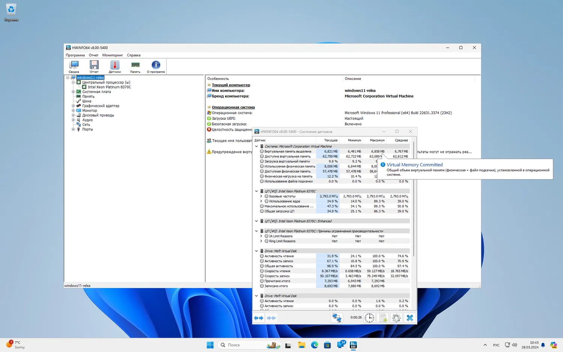The image size is (563, 352).
Task: Open Microsoft Edge from the taskbar
Action: [315, 345]
